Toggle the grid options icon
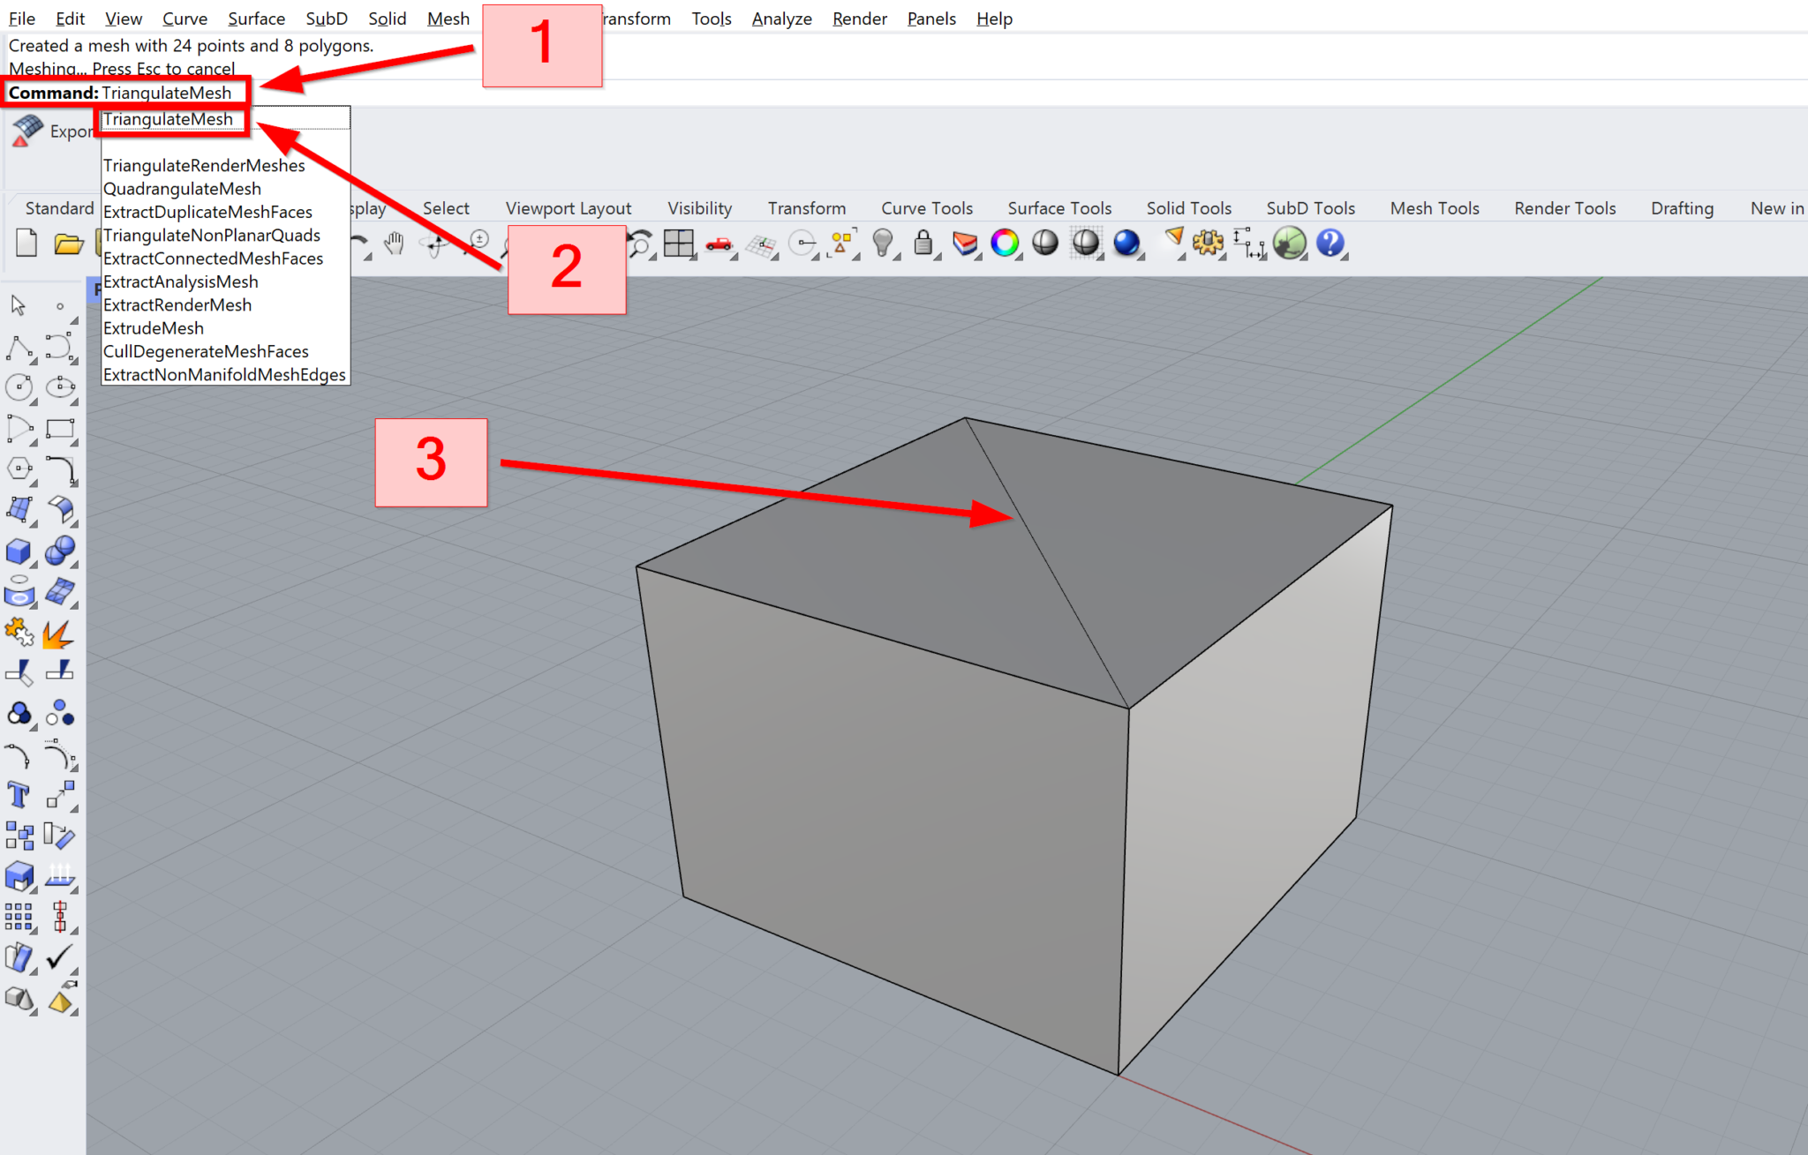Image resolution: width=1808 pixels, height=1155 pixels. coord(761,245)
